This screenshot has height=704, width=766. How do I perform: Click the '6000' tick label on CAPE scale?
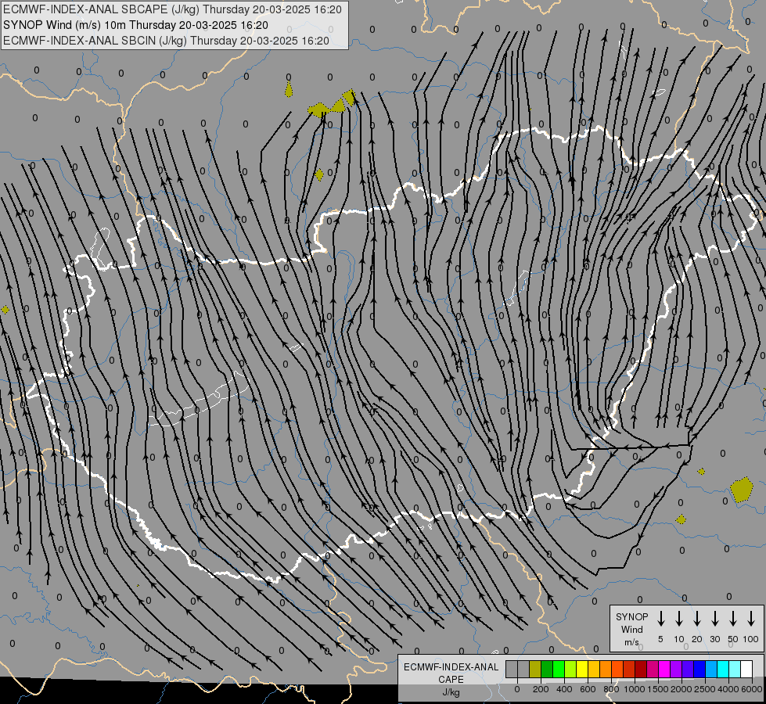tap(752, 689)
